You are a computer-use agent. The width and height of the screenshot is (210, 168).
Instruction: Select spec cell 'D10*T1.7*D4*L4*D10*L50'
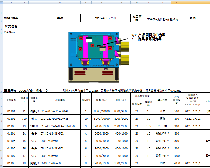[x=60, y=126]
